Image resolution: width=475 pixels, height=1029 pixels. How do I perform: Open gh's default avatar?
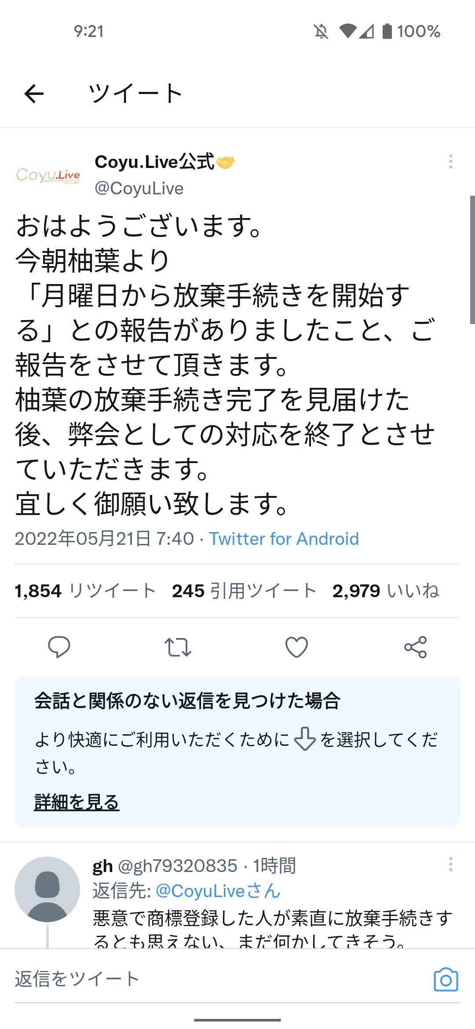(x=47, y=889)
